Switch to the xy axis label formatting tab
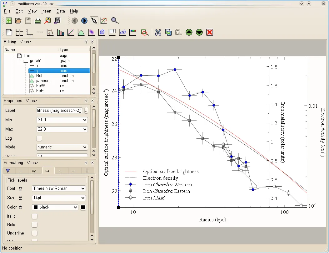 pos(35,170)
